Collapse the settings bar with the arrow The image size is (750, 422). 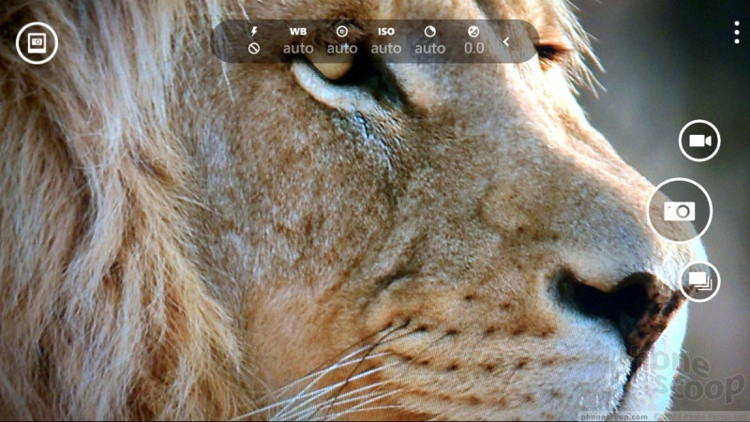coord(506,41)
